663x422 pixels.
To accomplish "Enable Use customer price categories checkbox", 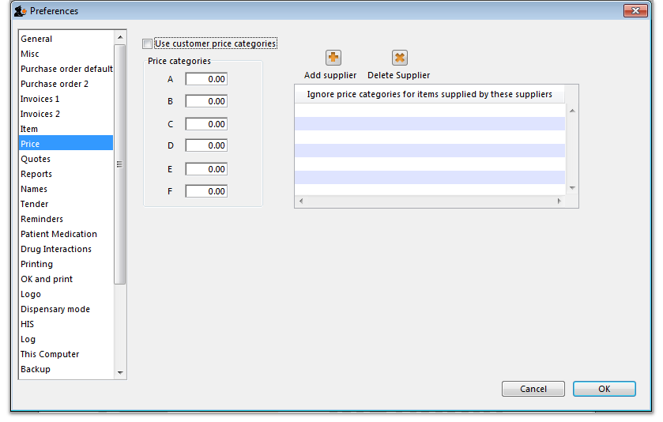I will [x=148, y=44].
